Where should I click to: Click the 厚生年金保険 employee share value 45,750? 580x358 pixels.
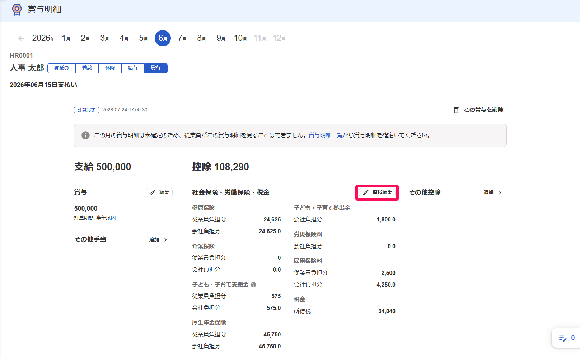[x=272, y=334]
